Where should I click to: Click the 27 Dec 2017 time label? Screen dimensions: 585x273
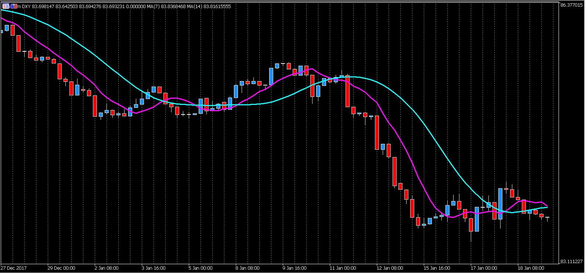click(x=14, y=268)
